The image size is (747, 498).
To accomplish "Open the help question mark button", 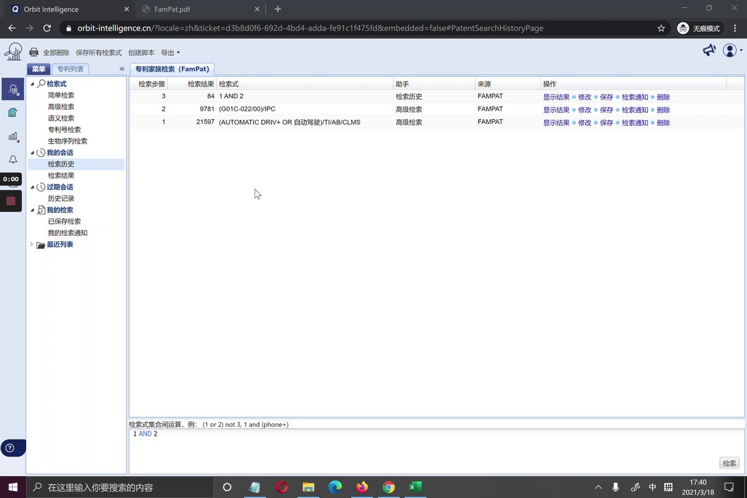I will 9,448.
